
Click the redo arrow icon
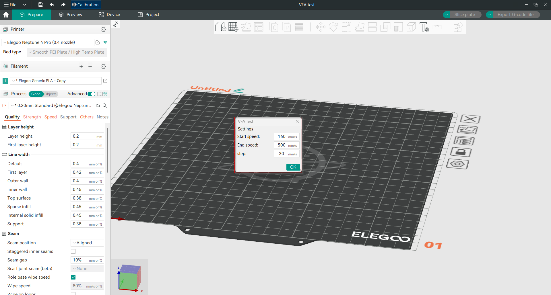click(63, 5)
